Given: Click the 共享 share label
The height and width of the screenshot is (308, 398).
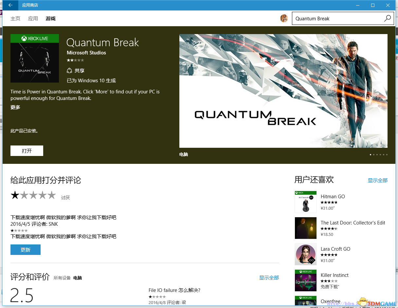Looking at the screenshot, I should tap(80, 70).
